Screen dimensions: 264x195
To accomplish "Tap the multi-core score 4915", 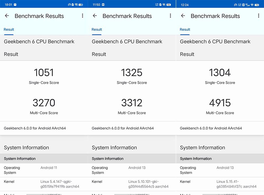I will (x=220, y=103).
